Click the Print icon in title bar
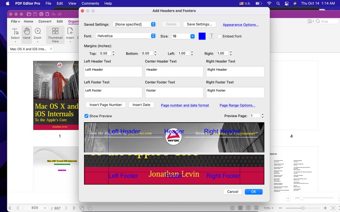Viewport: 340px width, 212px height. tap(41, 14)
